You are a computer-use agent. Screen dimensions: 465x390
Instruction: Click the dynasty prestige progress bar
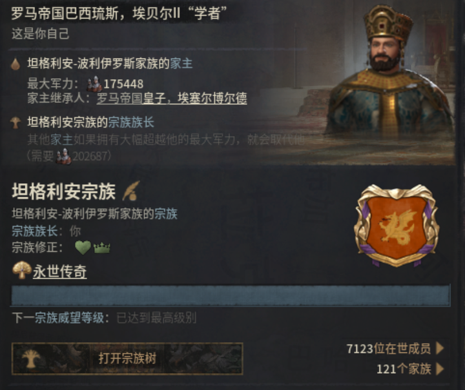[x=231, y=295]
